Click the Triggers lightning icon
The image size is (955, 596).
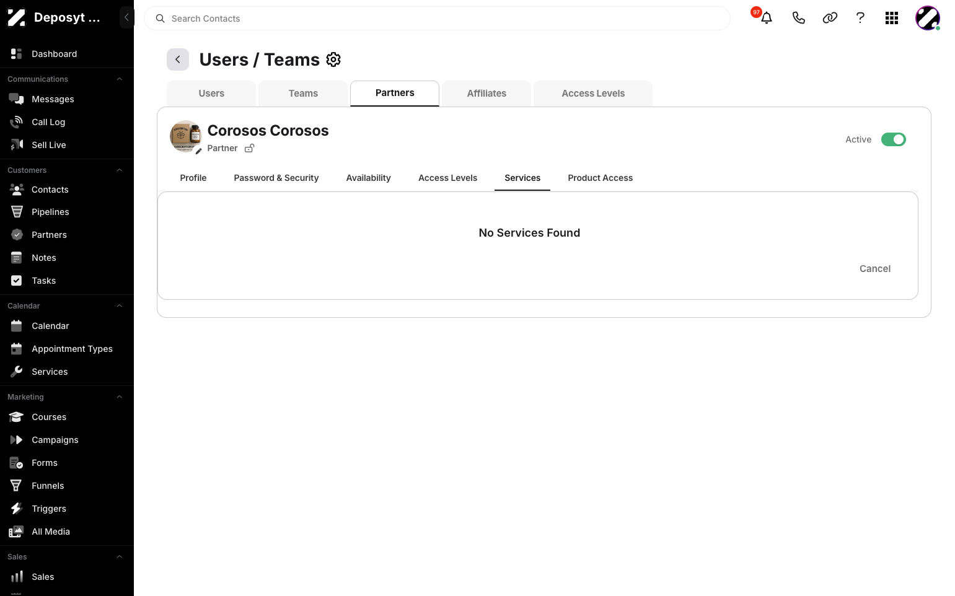click(17, 509)
